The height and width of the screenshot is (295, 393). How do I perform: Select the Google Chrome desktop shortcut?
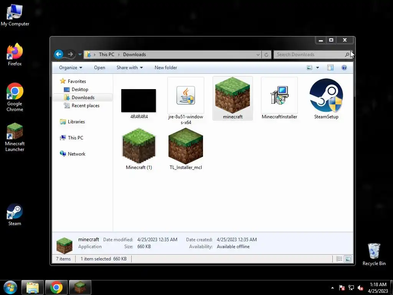click(x=15, y=97)
